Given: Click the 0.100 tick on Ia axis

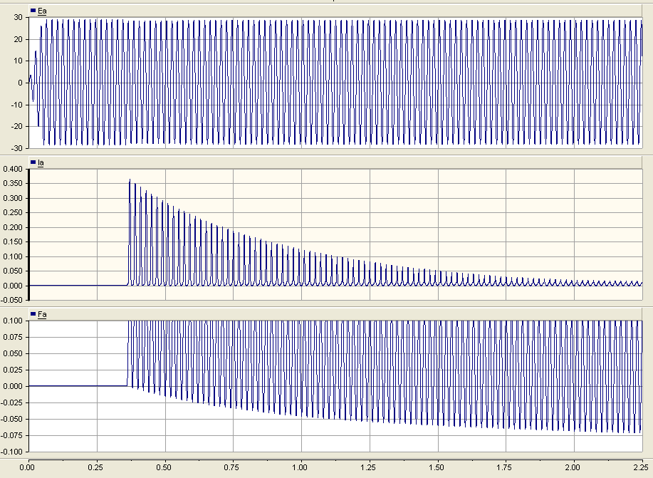Looking at the screenshot, I should tap(13, 256).
